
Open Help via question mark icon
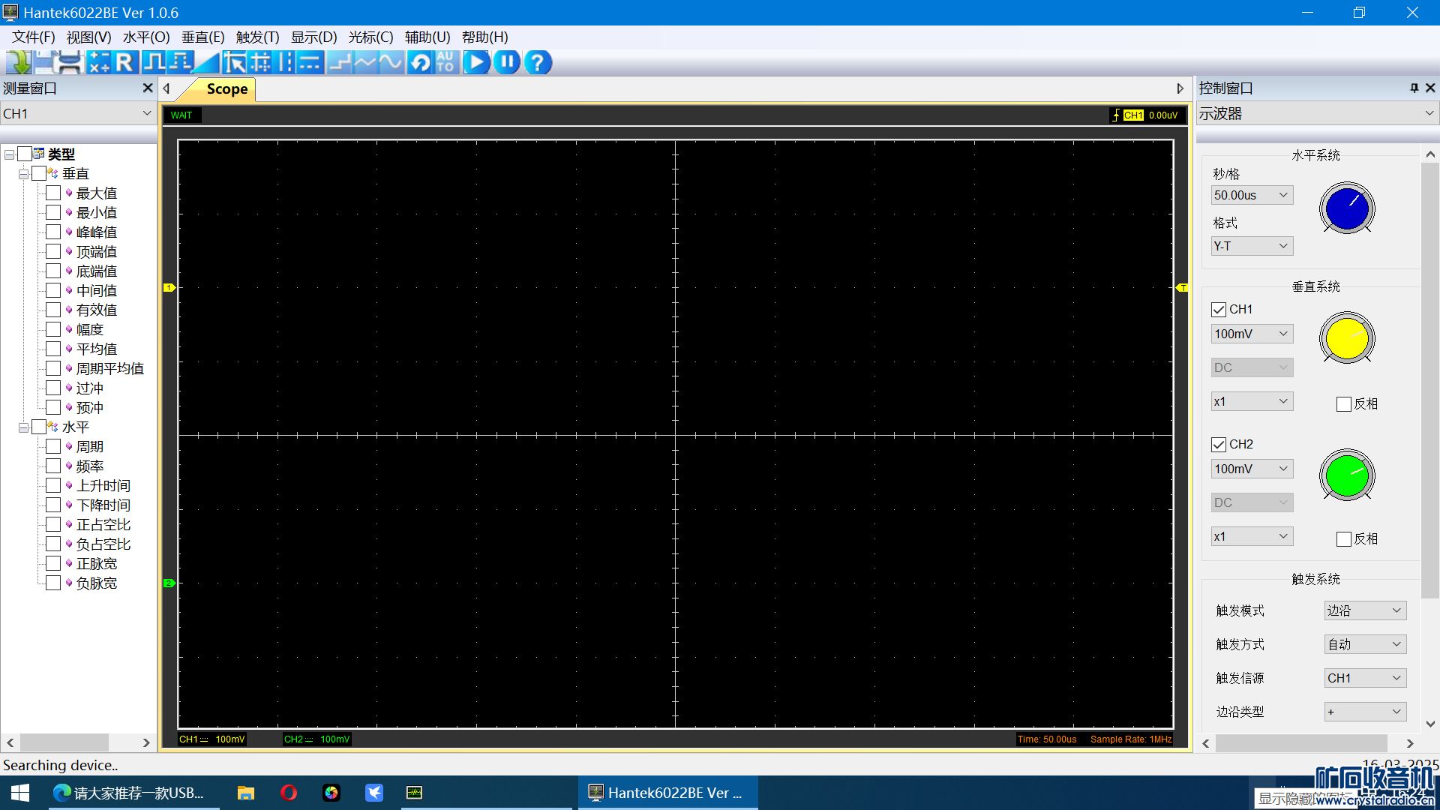click(x=537, y=62)
